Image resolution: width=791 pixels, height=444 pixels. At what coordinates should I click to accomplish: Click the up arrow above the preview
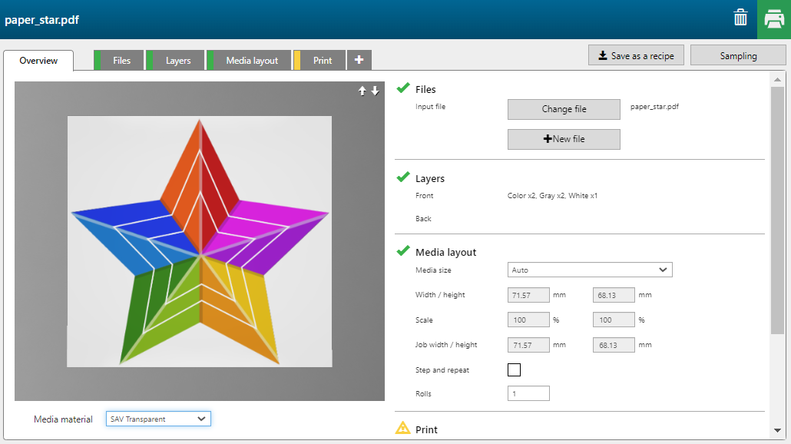(362, 91)
